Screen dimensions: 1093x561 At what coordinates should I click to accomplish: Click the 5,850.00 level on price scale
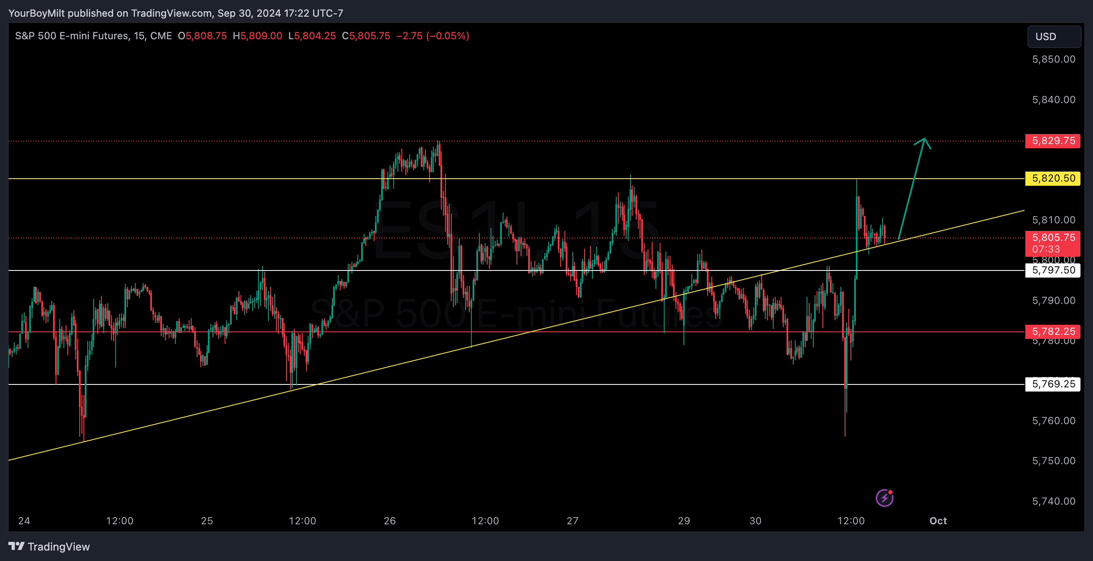point(1053,59)
